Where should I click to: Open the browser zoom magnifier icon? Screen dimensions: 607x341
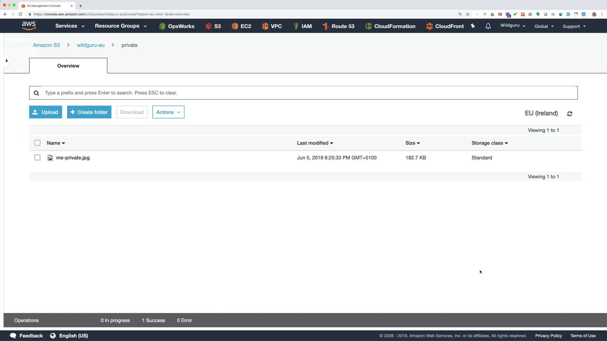[460, 14]
